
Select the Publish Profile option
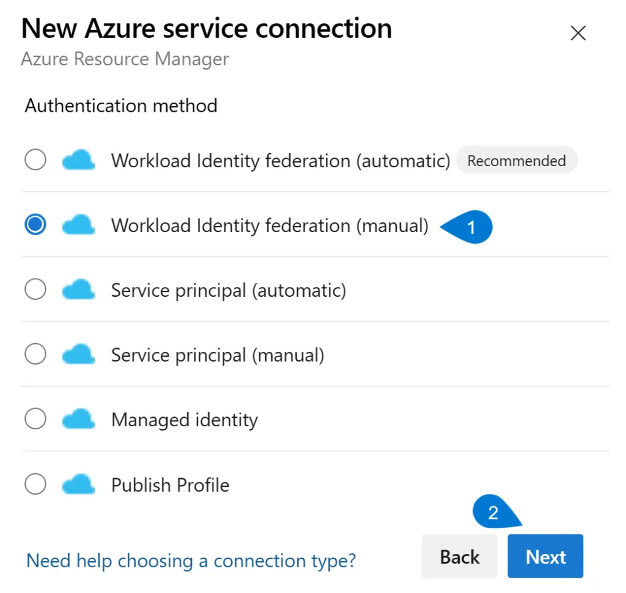[35, 484]
